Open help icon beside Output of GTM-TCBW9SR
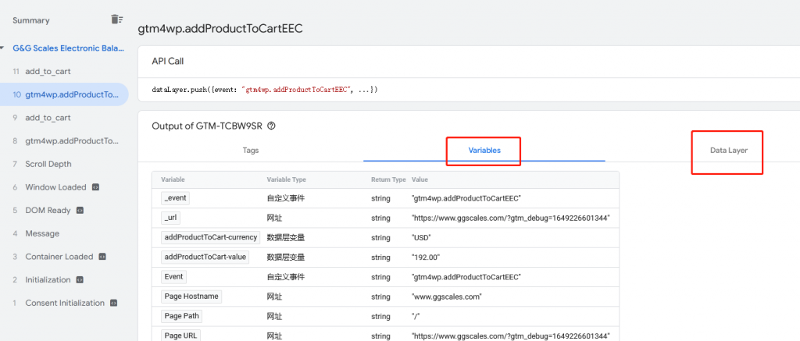The height and width of the screenshot is (341, 800). click(x=271, y=126)
